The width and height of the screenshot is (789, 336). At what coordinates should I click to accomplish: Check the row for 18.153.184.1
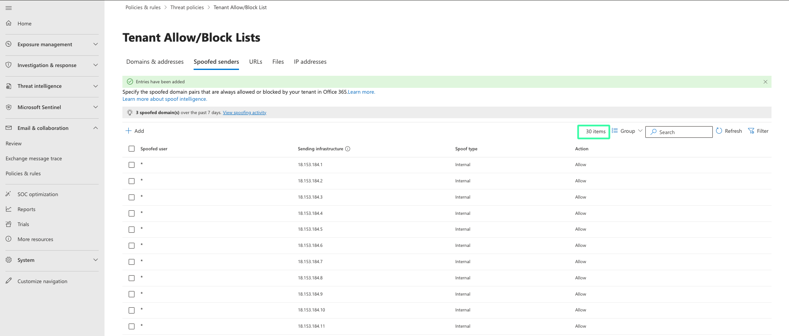click(x=132, y=165)
